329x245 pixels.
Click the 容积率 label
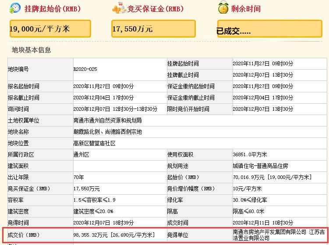tap(15, 200)
